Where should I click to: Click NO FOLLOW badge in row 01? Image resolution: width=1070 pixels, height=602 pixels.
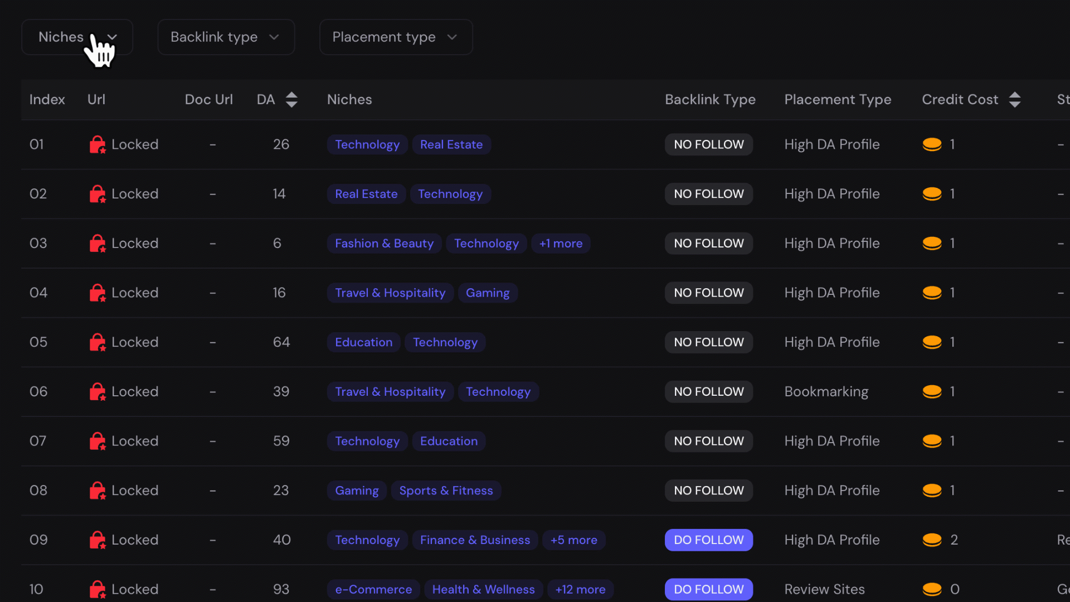click(708, 144)
